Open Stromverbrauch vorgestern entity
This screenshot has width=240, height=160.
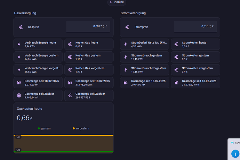[145, 70]
